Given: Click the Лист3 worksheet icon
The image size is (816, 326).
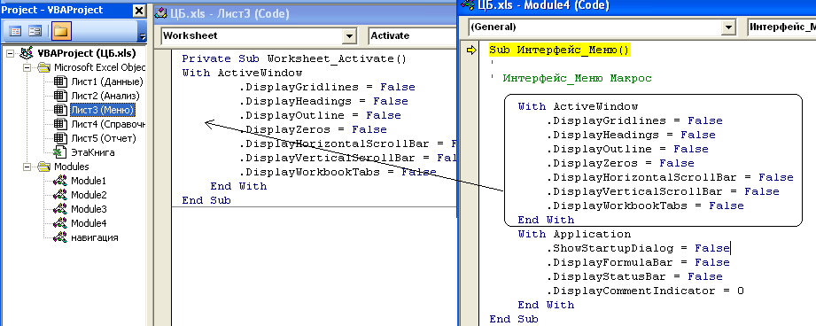Looking at the screenshot, I should click(61, 110).
